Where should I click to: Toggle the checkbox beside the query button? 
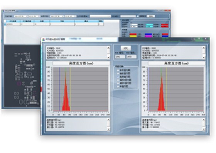pos(137,16)
